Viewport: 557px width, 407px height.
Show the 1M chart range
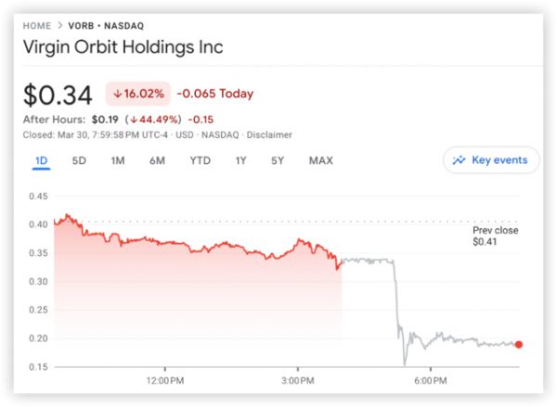click(x=118, y=160)
